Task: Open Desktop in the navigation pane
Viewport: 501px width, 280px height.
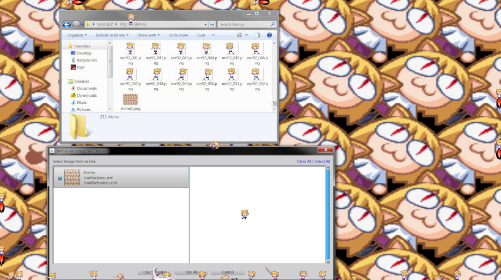Action: tap(84, 53)
